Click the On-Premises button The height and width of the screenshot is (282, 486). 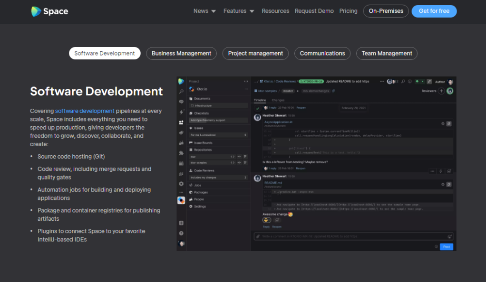point(386,11)
